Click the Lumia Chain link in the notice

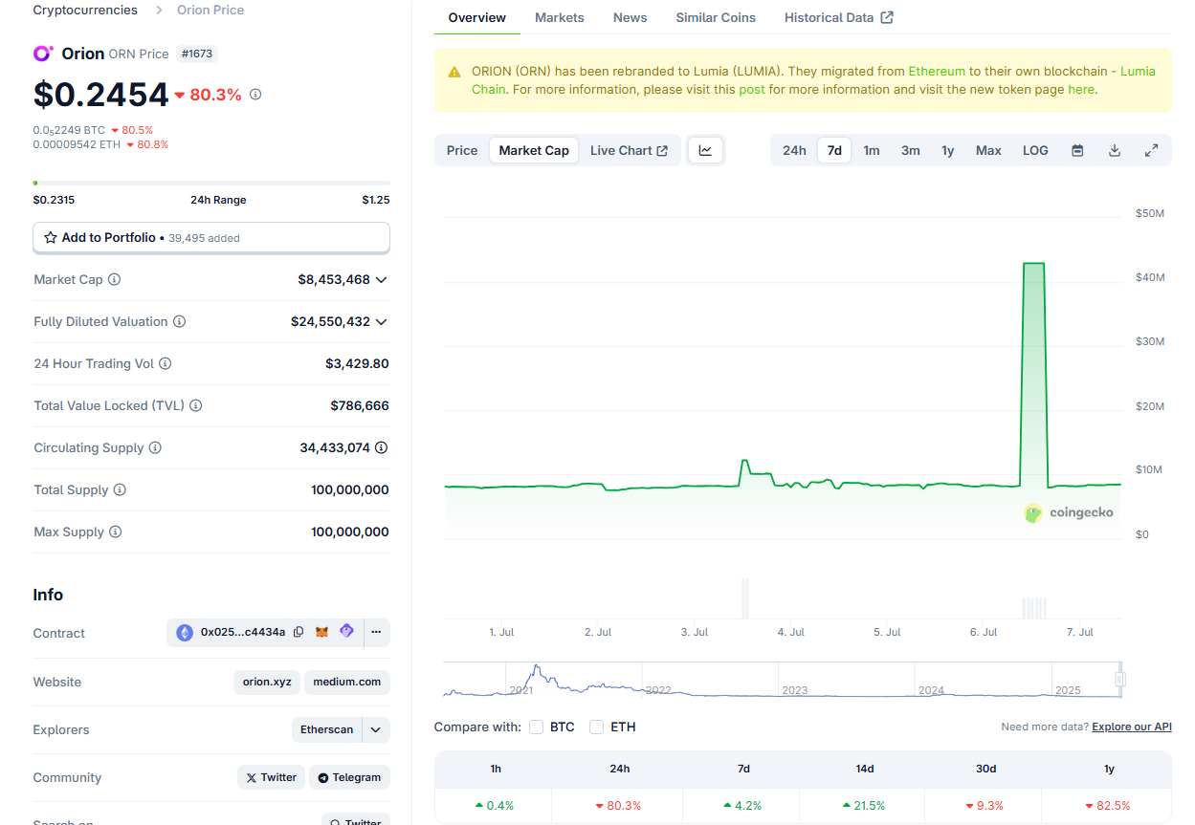pos(813,80)
